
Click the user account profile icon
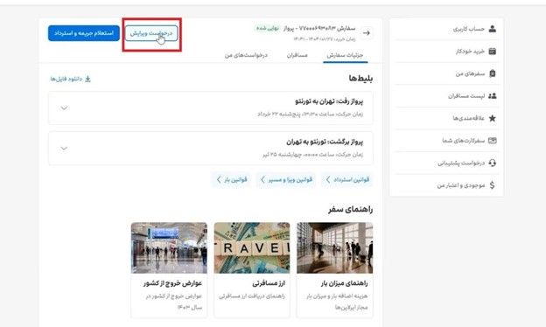[x=492, y=29]
